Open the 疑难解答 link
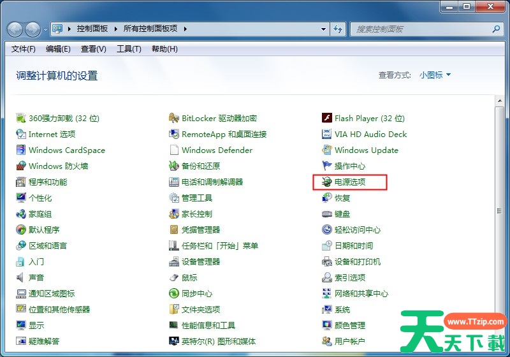 tap(44, 342)
